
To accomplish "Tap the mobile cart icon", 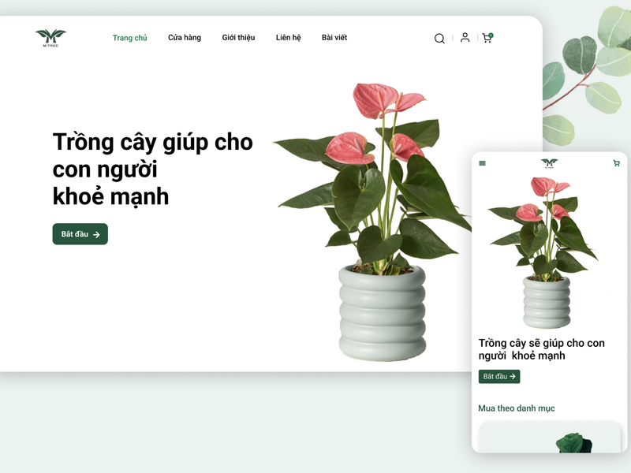I will click(x=616, y=163).
